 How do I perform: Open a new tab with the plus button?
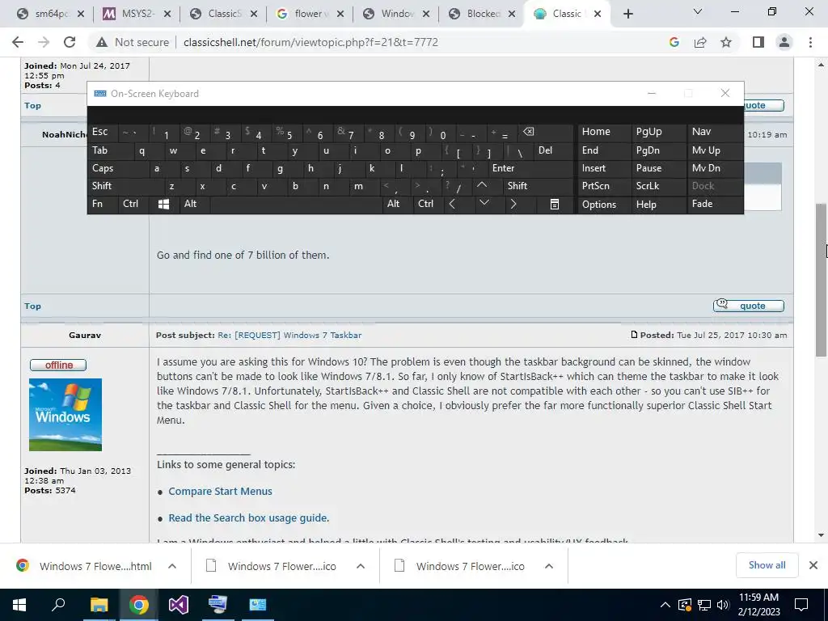tap(627, 15)
